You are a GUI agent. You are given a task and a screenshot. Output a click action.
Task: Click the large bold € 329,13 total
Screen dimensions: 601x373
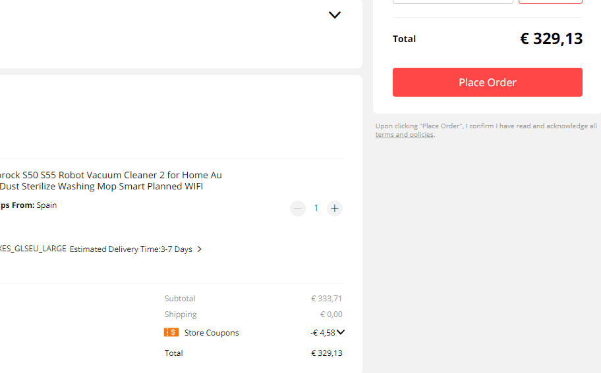coord(551,39)
